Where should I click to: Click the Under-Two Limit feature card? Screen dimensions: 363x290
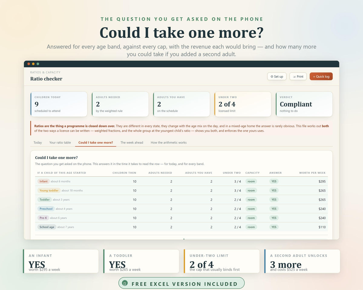coord(222,261)
